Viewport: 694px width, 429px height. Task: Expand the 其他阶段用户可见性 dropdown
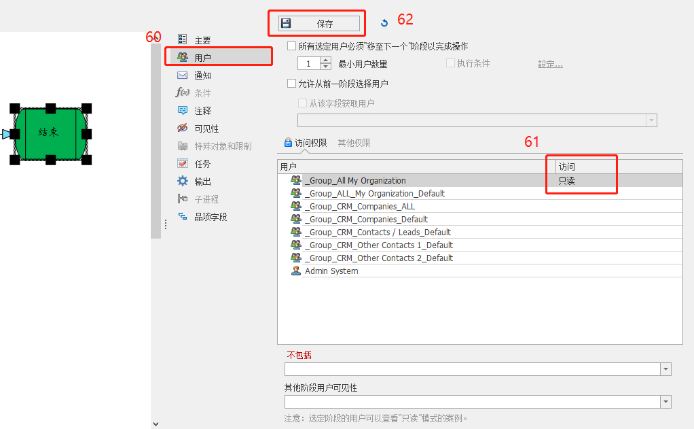coord(664,401)
